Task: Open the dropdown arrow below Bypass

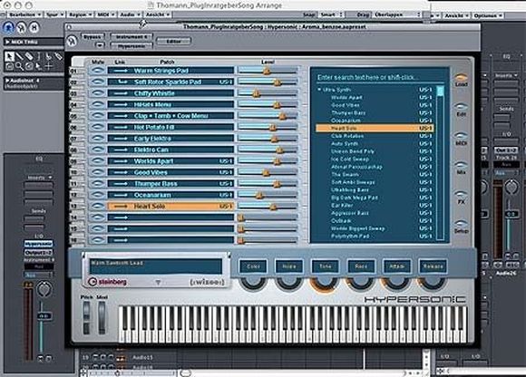Action: click(100, 45)
